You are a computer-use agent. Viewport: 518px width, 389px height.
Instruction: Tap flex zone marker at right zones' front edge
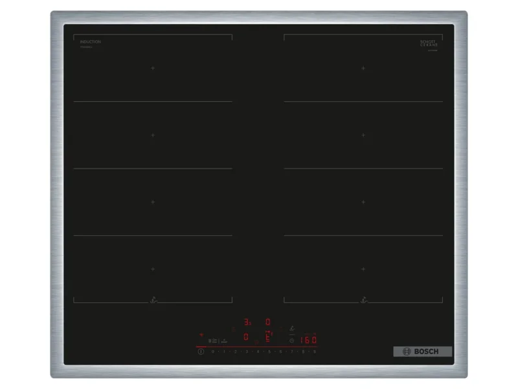point(364,300)
